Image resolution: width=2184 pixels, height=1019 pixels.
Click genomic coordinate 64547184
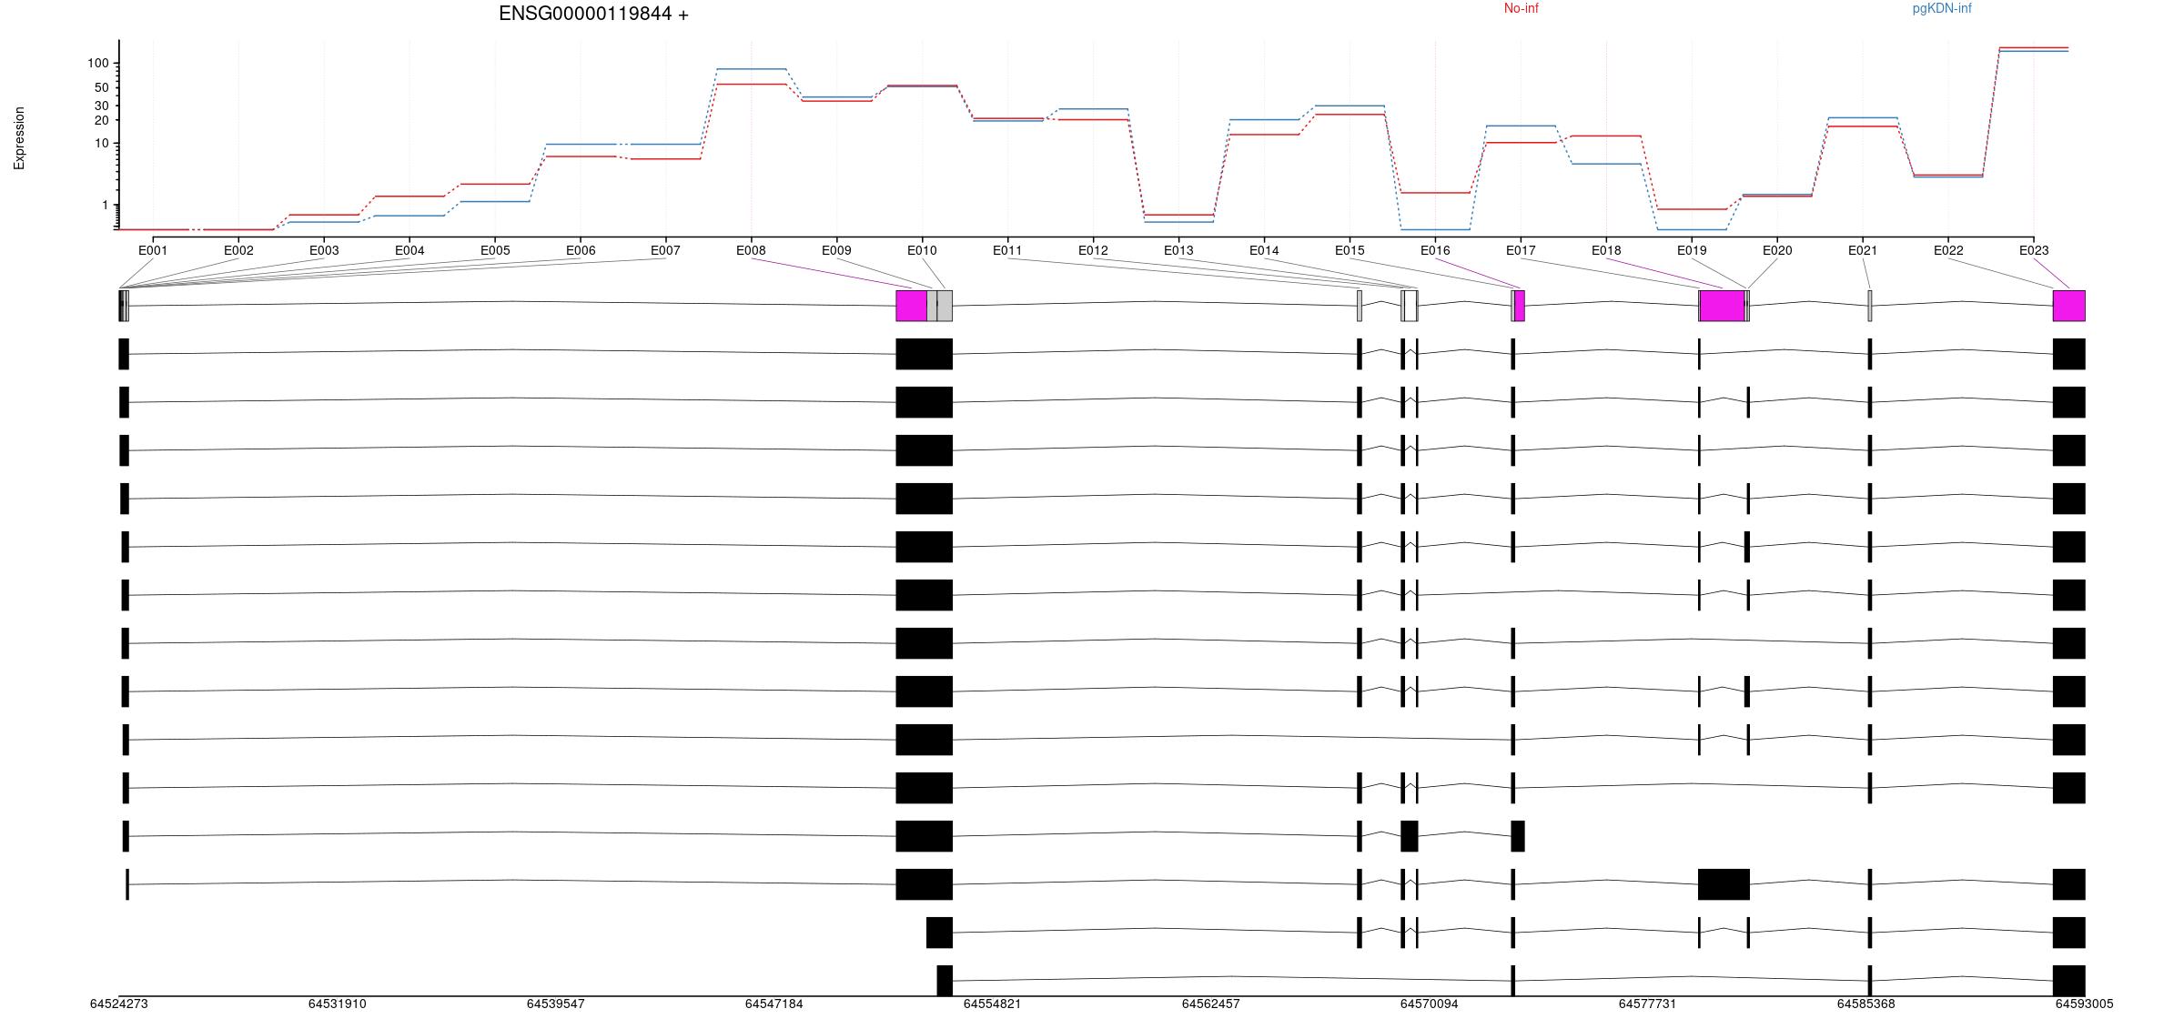(774, 1004)
